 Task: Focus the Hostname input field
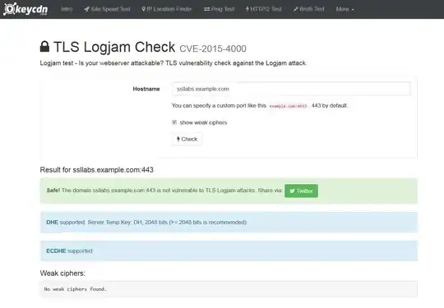pos(292,89)
